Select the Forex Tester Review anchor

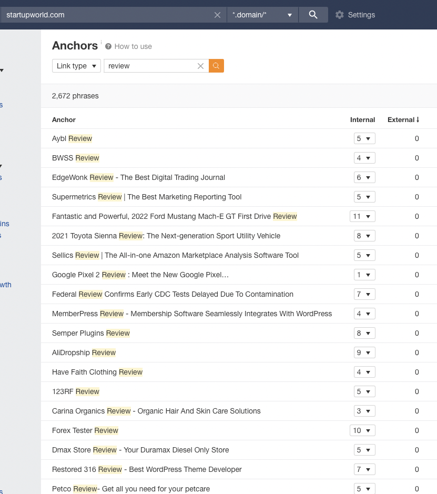pos(85,430)
